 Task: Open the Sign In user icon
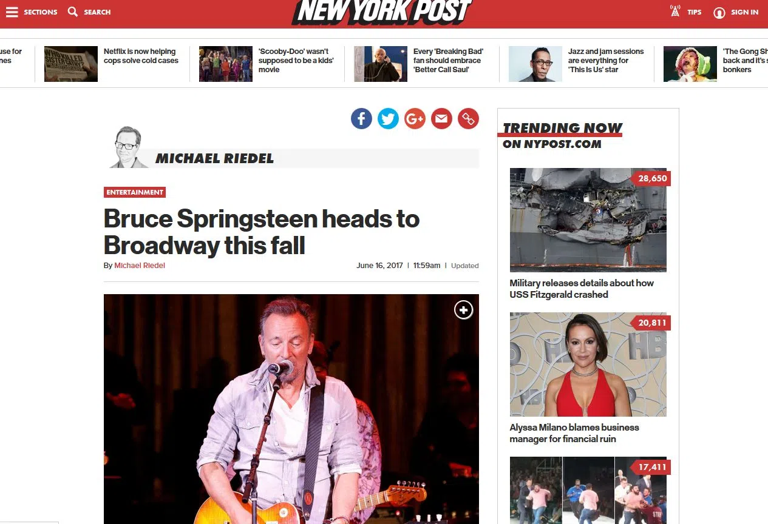point(719,12)
